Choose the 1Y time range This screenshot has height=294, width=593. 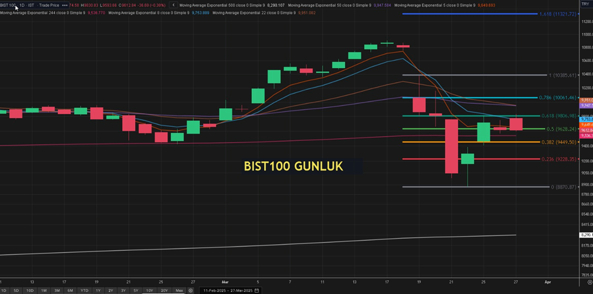tap(98, 290)
